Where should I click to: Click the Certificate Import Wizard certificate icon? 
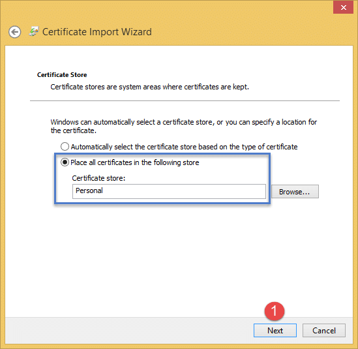34,31
